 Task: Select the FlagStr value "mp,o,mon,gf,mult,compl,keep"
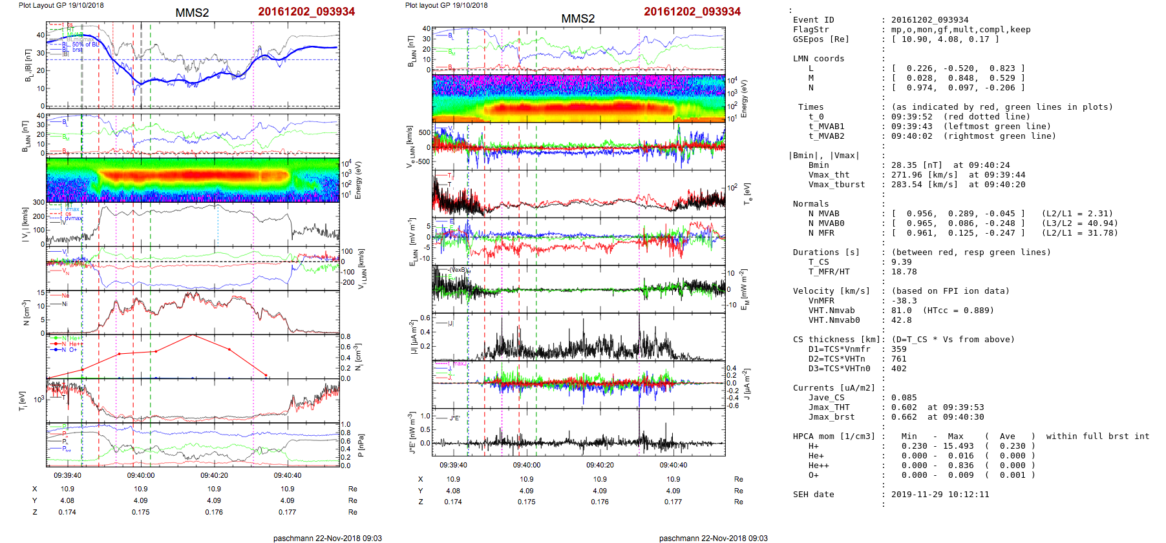tap(961, 30)
